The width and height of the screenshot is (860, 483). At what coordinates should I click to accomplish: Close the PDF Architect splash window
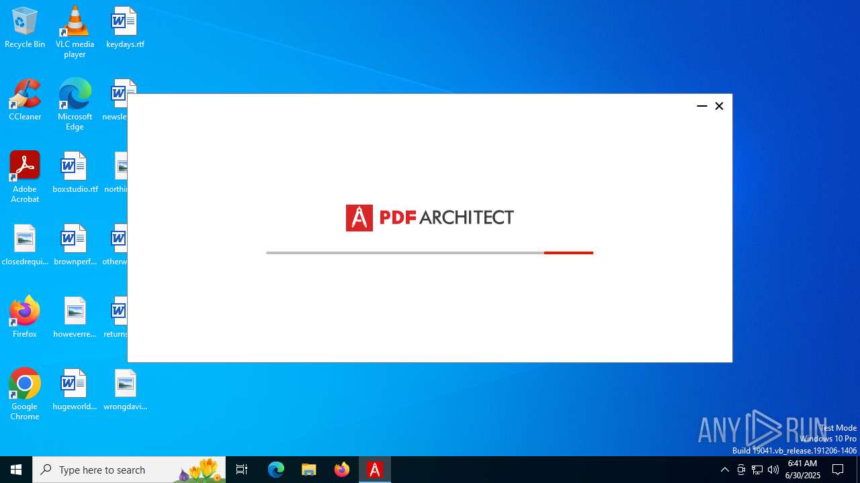tap(720, 106)
